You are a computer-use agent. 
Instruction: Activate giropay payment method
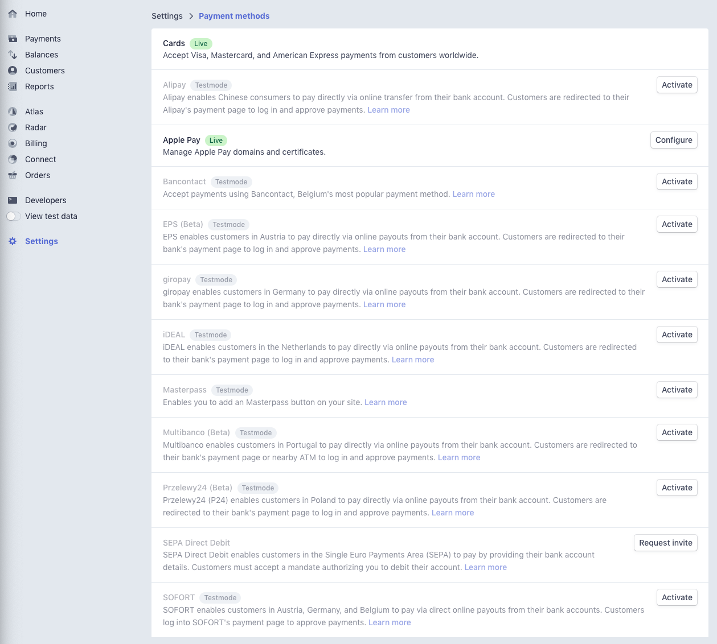(x=677, y=279)
